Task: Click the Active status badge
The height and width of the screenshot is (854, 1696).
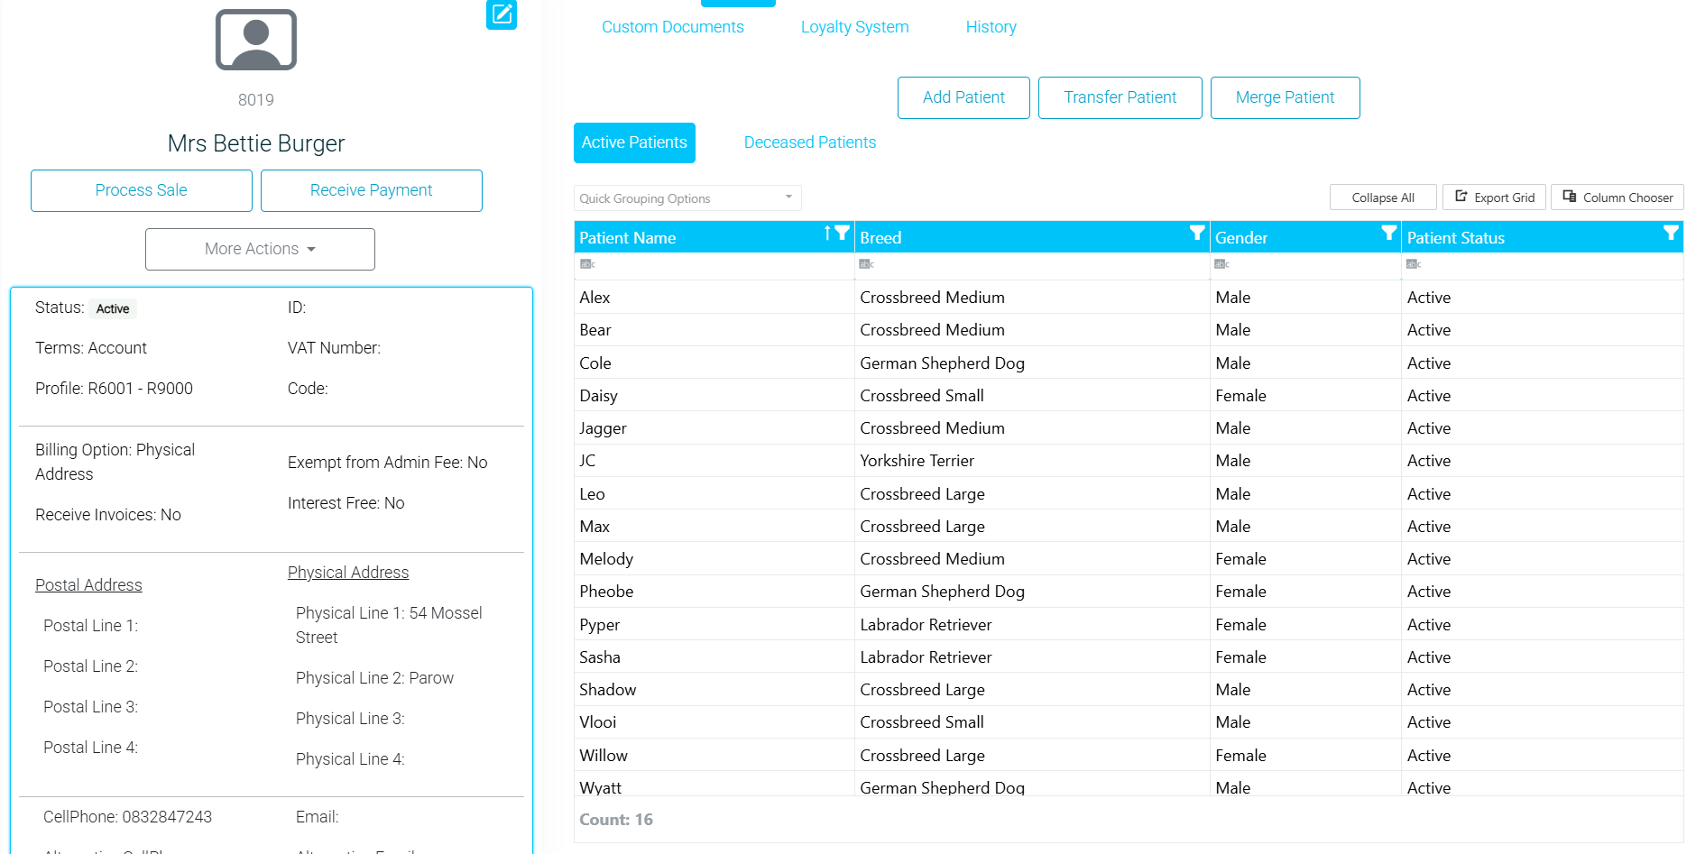Action: [113, 308]
